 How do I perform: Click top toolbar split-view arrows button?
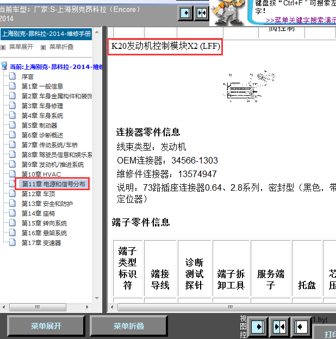tap(202, 13)
